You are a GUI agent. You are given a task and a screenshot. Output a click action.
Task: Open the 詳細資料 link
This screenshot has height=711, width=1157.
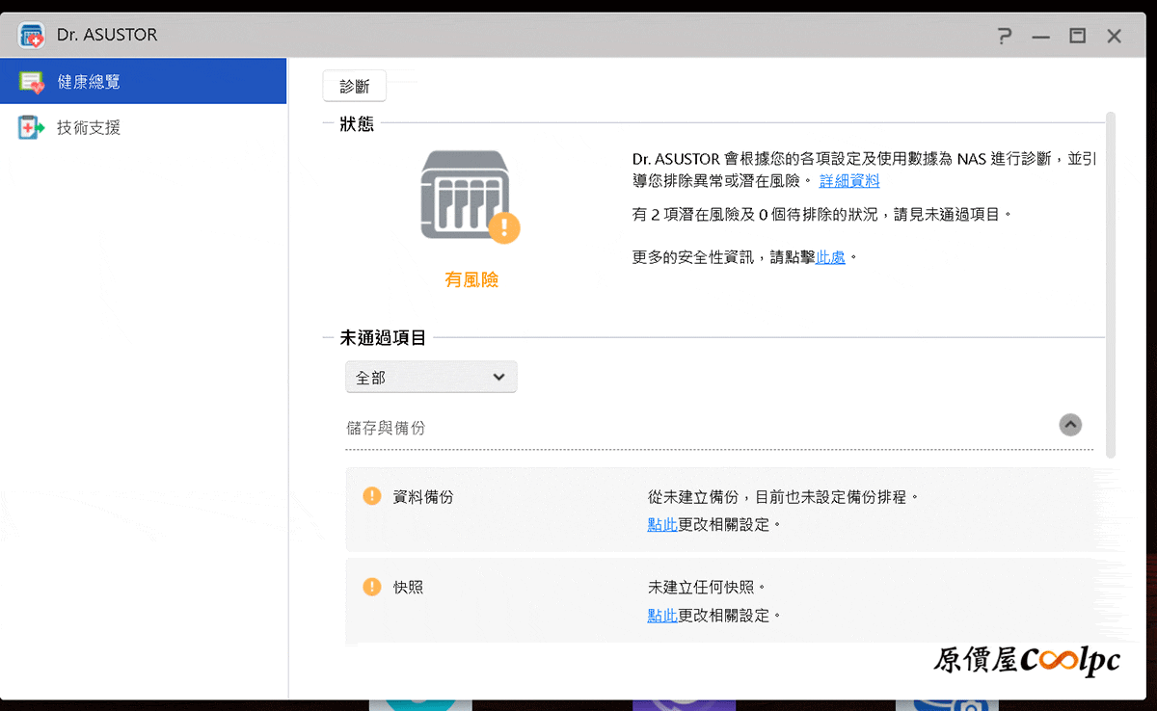coord(849,180)
